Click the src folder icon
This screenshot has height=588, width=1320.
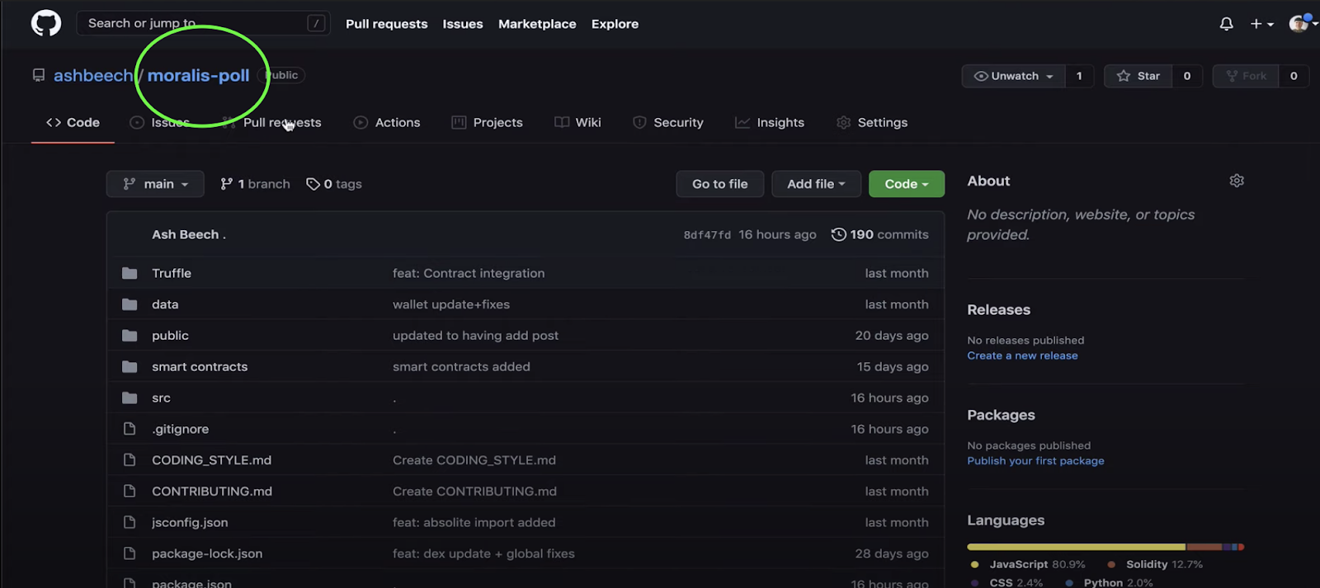pyautogui.click(x=130, y=398)
